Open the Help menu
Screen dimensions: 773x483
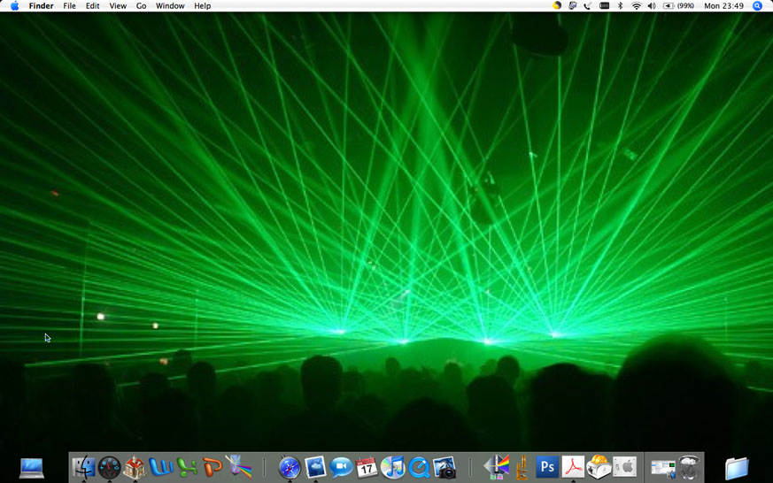coord(202,6)
